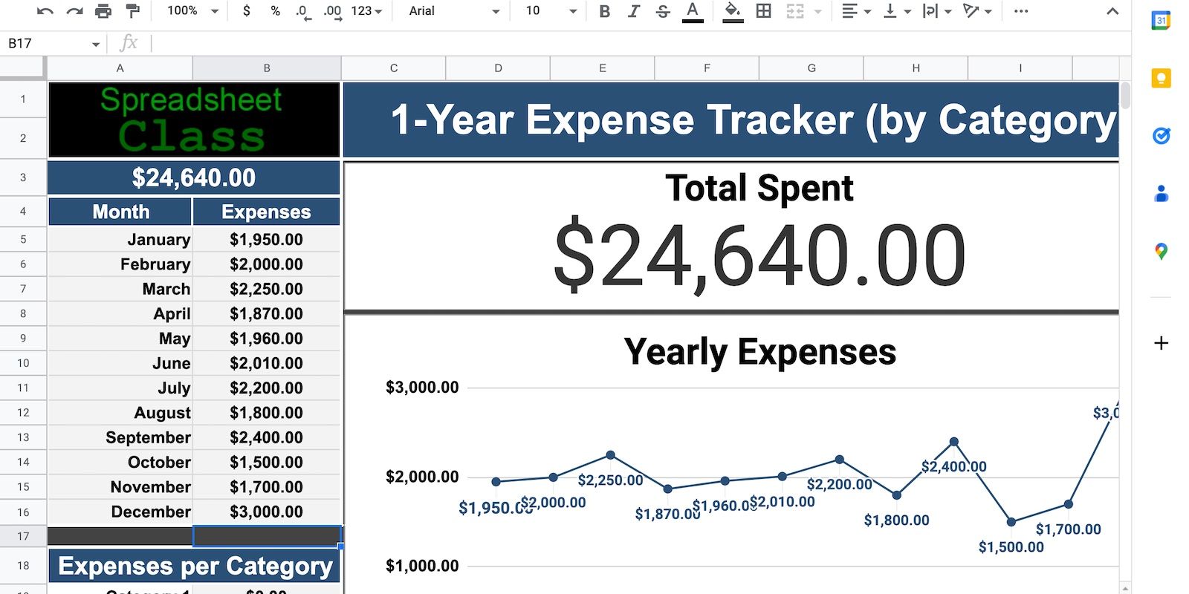Click the $2,400.00 data label in chart
The height and width of the screenshot is (594, 1189).
pos(953,466)
